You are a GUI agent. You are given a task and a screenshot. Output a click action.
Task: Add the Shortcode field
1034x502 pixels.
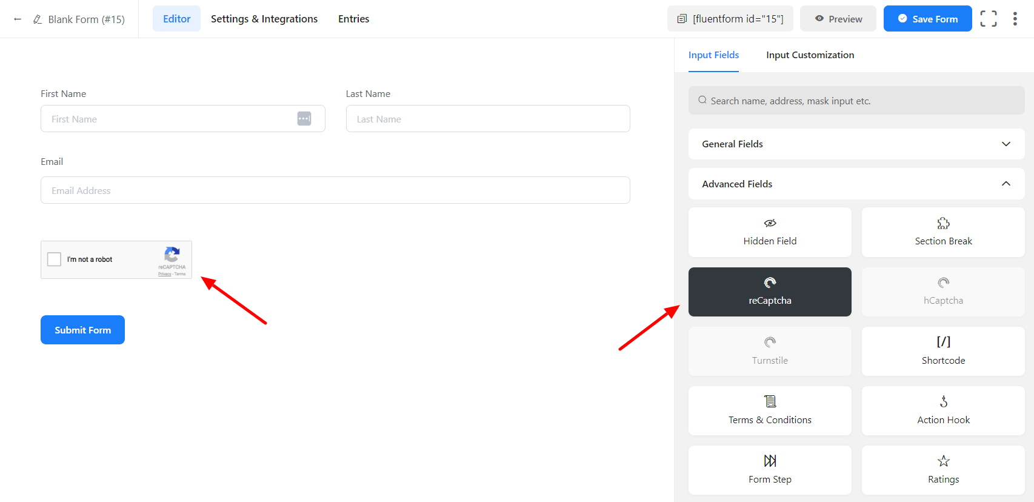(x=943, y=351)
